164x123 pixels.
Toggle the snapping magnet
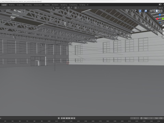point(69,8)
